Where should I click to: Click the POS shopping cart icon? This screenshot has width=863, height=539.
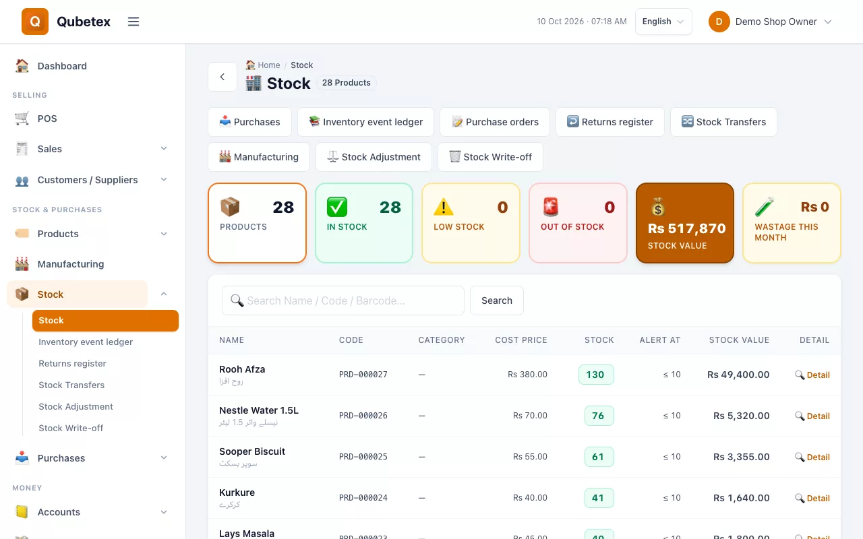pos(22,119)
